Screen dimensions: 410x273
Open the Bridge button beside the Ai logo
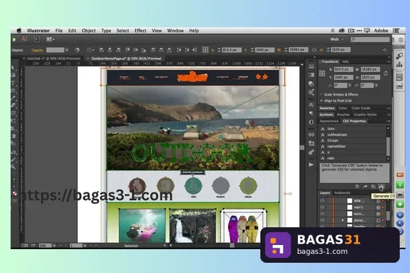pos(37,39)
